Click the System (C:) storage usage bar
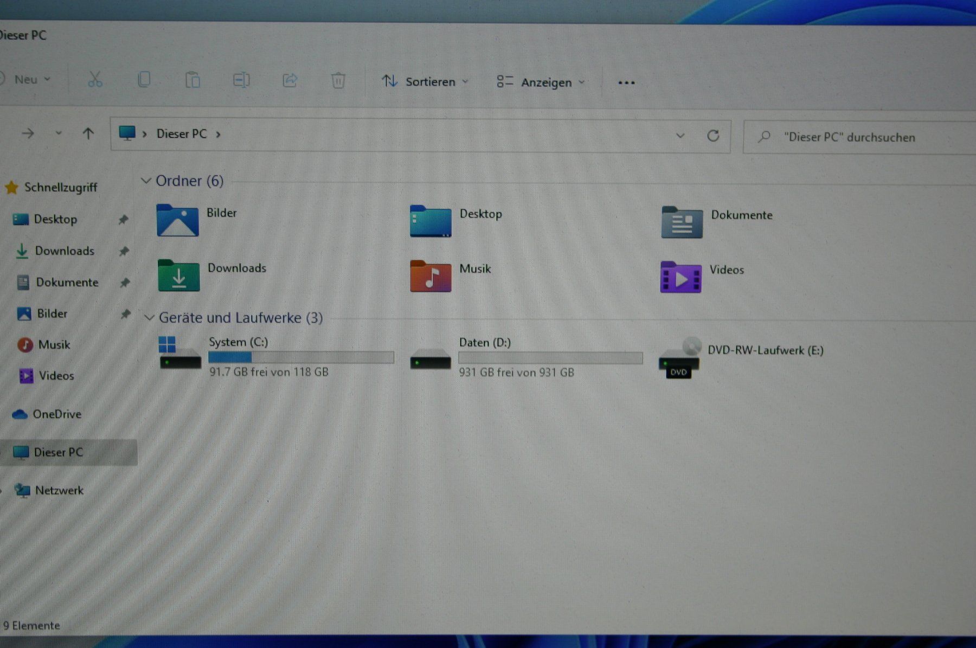 [301, 357]
